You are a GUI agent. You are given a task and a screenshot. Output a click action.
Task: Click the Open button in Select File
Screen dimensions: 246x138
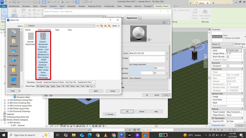pos(96,91)
